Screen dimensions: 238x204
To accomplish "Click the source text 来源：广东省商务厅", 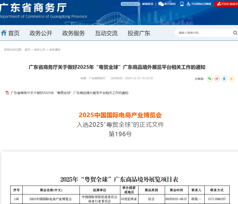I will click(93, 78).
